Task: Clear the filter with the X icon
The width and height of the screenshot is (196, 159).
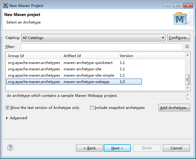Action: pos(187,46)
